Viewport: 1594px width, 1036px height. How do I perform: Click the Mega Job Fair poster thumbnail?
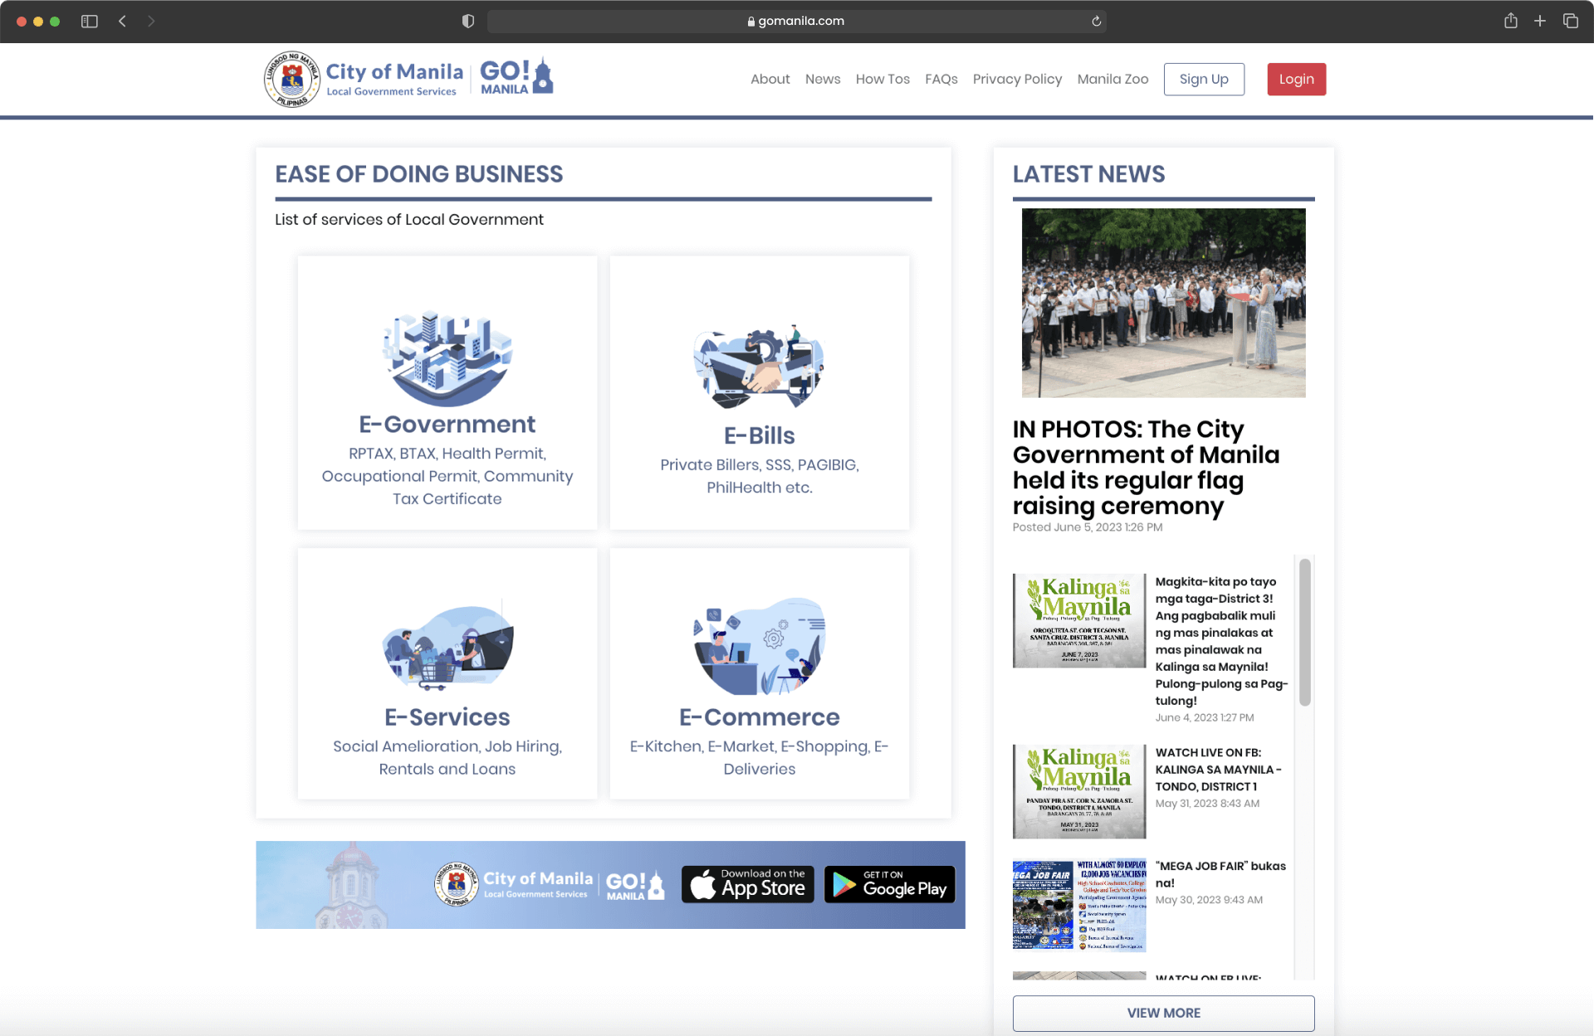[1079, 904]
